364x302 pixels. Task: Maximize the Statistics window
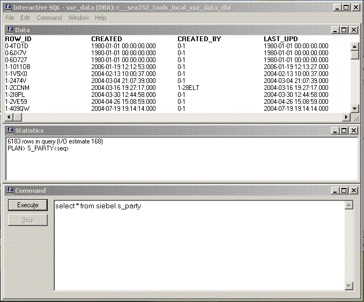[344, 131]
